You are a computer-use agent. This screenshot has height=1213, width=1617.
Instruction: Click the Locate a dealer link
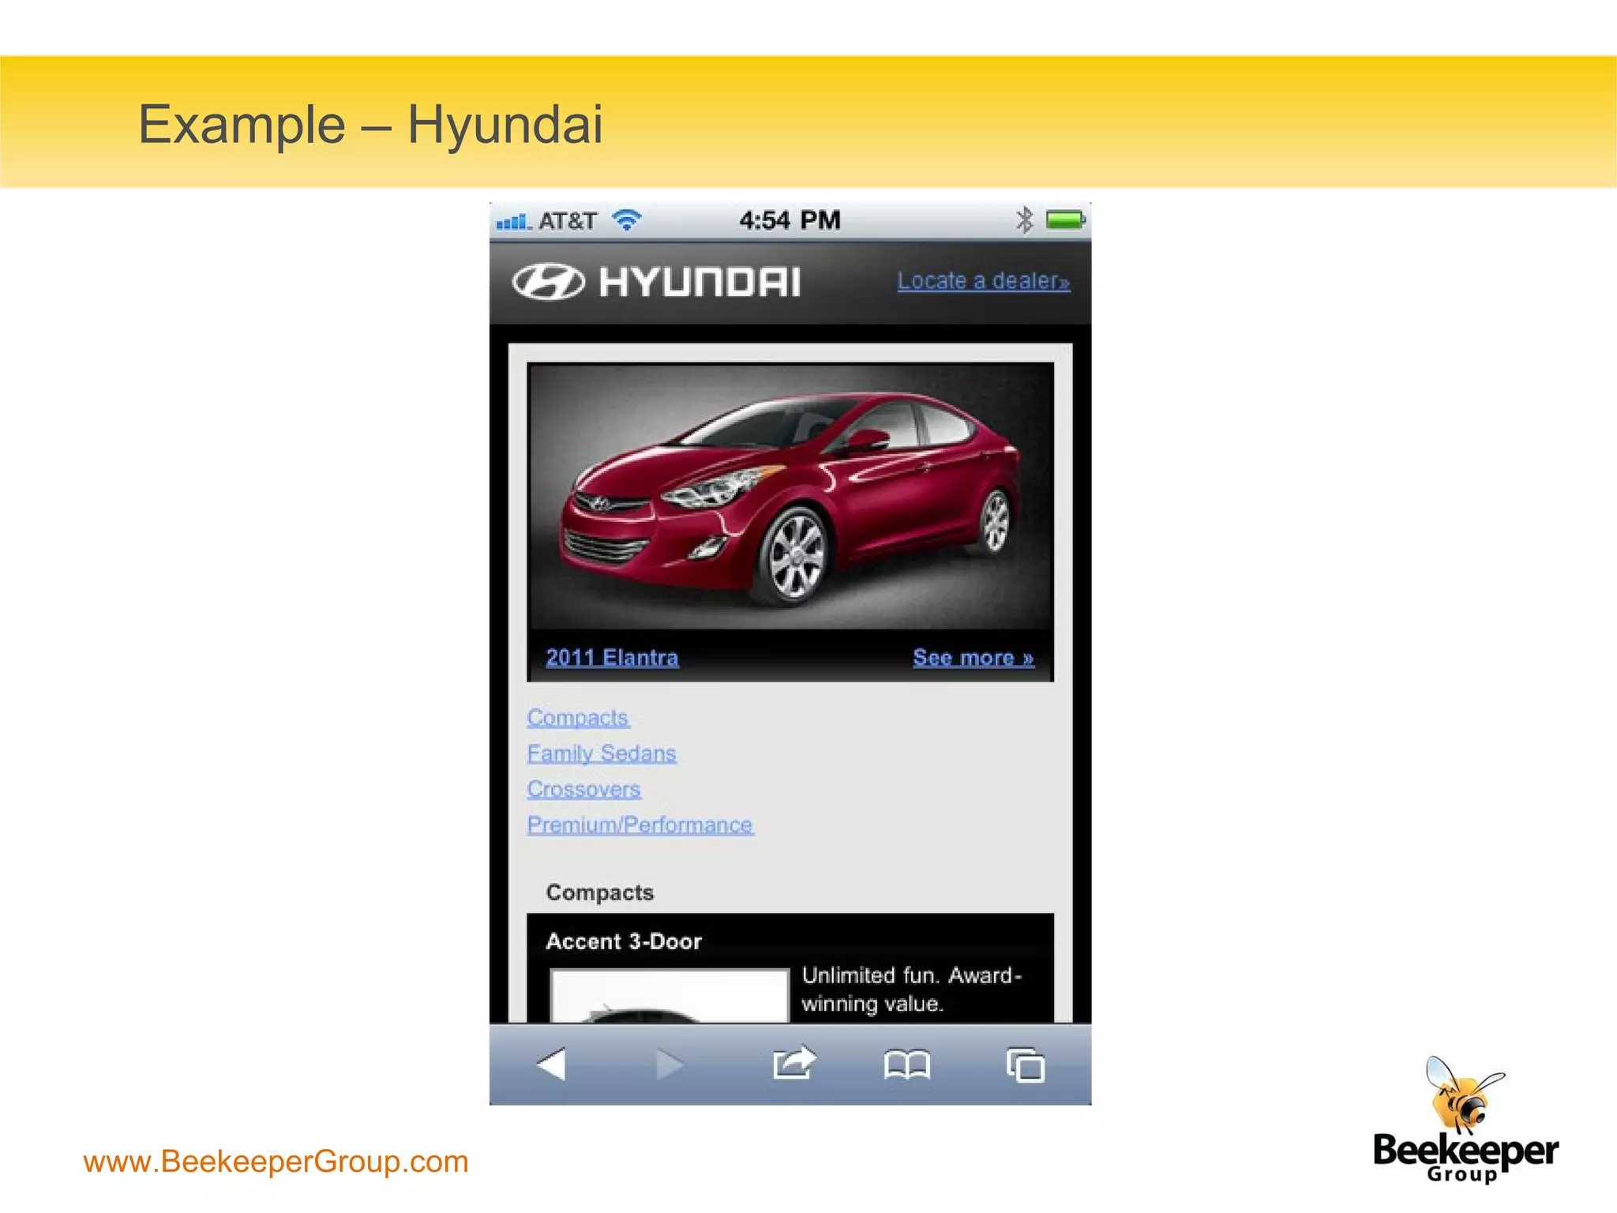984,280
